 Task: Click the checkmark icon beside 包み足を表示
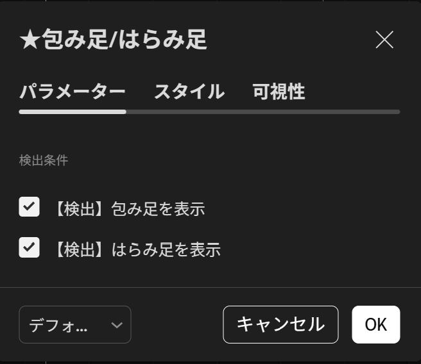tap(30, 207)
